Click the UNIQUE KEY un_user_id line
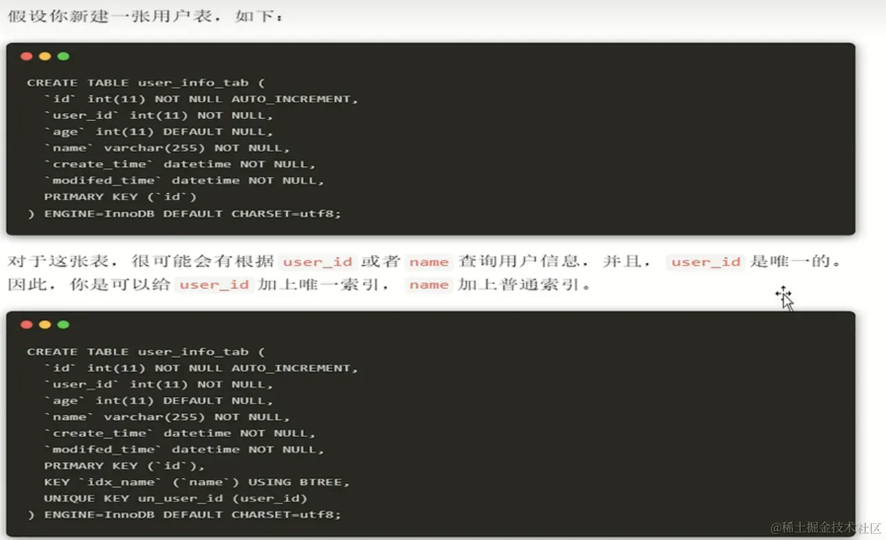Screen dimensions: 886x540 tap(175, 499)
